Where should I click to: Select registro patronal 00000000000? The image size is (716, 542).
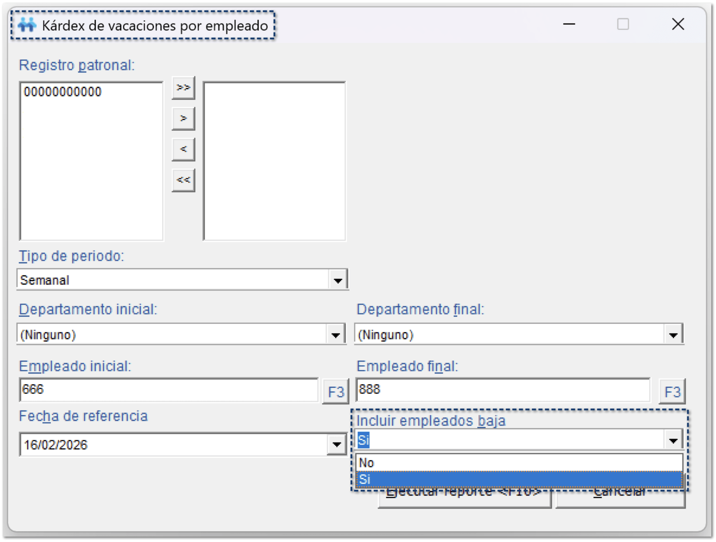tap(63, 92)
